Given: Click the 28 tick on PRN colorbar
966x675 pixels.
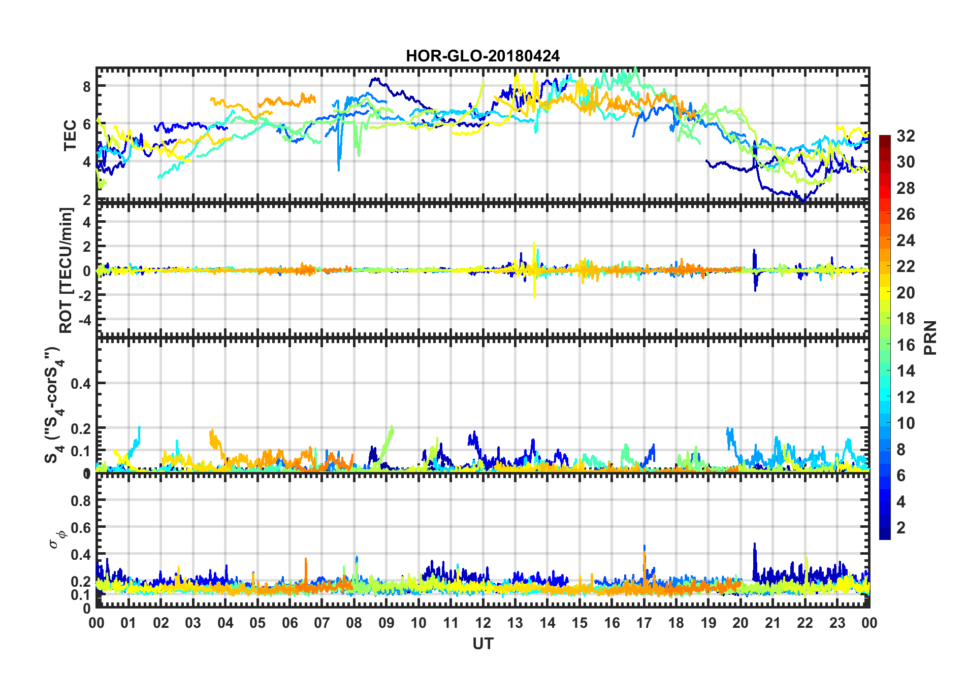Looking at the screenshot, I should (x=906, y=188).
